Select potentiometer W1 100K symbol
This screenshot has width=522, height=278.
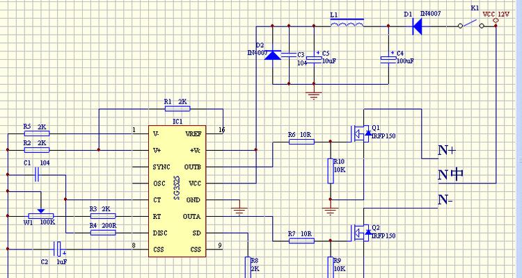coord(40,215)
